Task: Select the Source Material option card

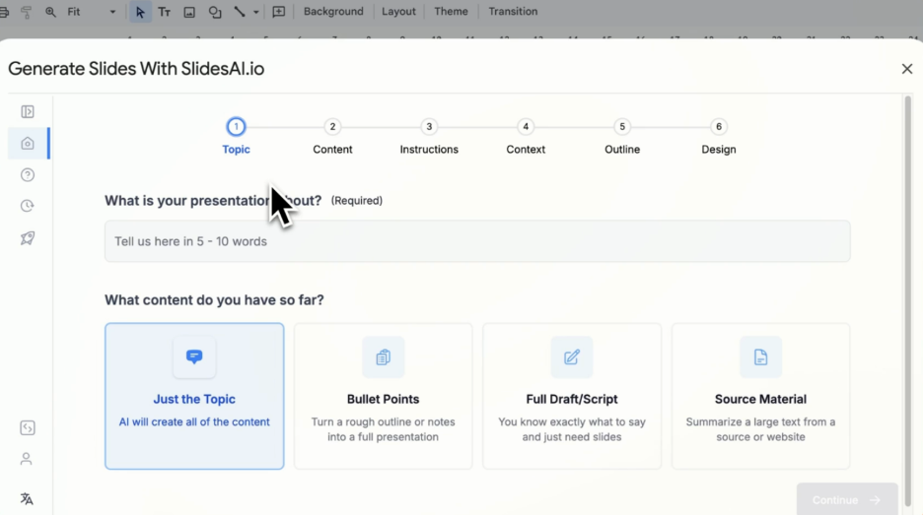Action: (760, 396)
